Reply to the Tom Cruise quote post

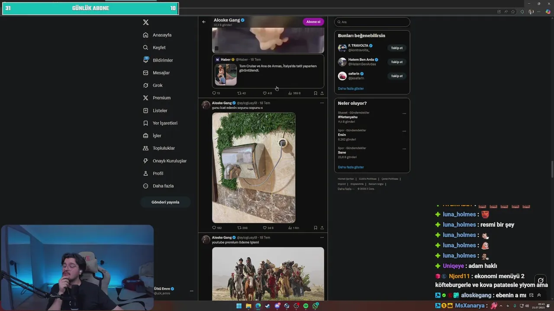point(216,93)
